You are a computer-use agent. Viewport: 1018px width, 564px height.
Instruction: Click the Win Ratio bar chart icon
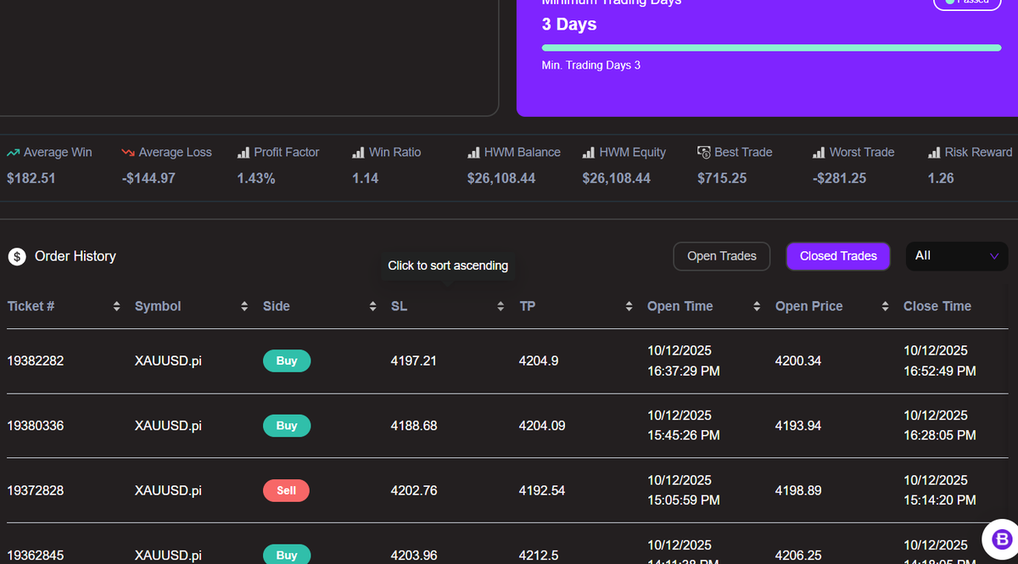click(x=358, y=153)
